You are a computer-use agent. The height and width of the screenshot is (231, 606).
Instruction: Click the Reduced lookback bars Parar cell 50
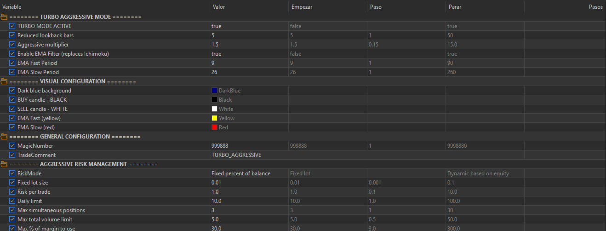pyautogui.click(x=485, y=35)
